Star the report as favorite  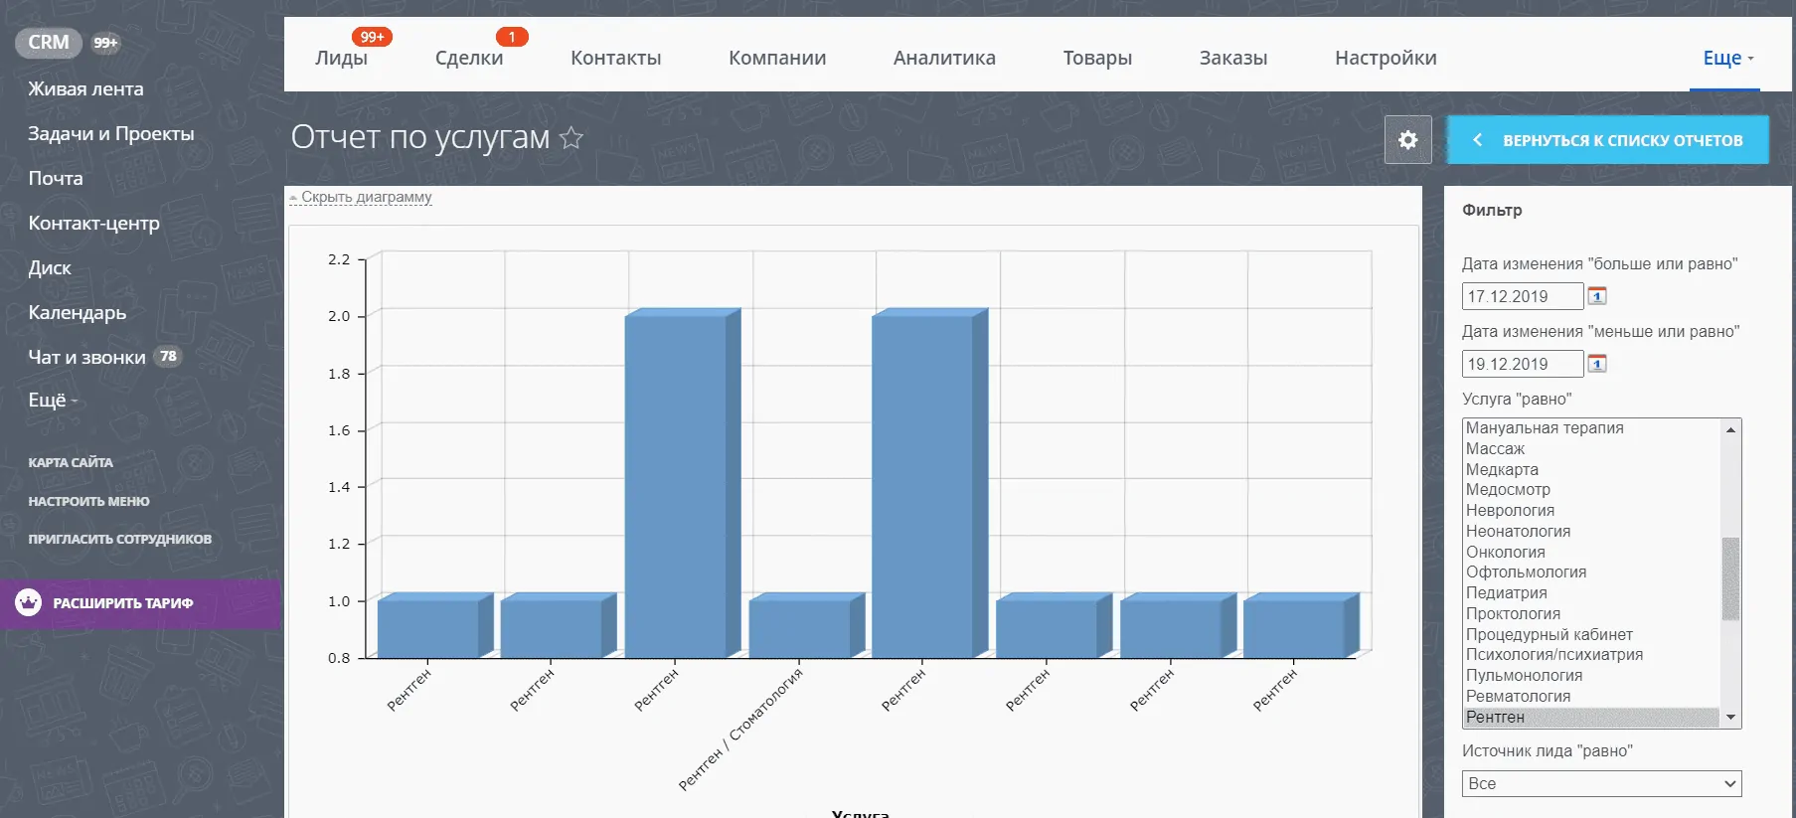point(571,137)
